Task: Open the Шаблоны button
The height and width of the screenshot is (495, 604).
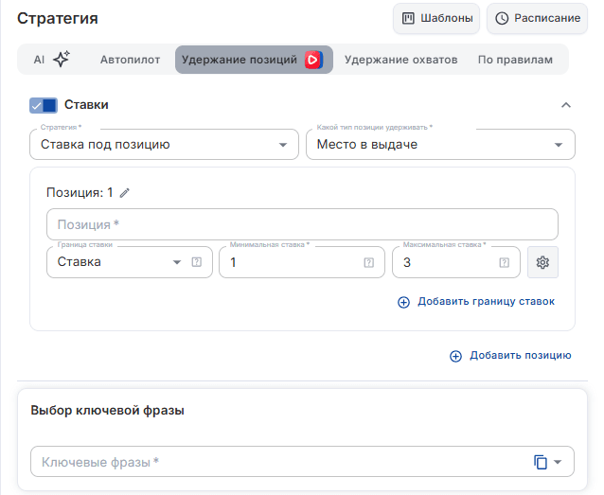Action: (436, 18)
